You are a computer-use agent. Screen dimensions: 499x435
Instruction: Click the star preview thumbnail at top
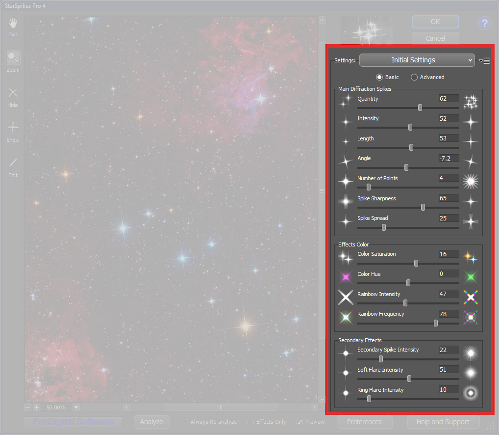[x=367, y=30]
